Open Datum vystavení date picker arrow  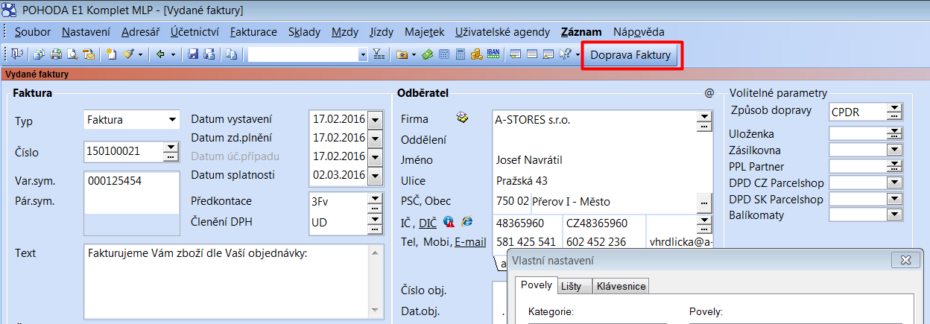pos(374,119)
